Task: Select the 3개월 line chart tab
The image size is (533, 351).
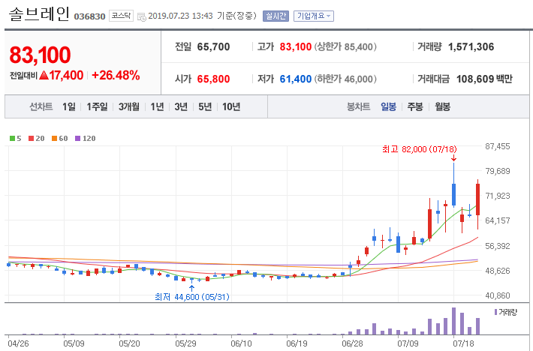Action: pos(129,107)
